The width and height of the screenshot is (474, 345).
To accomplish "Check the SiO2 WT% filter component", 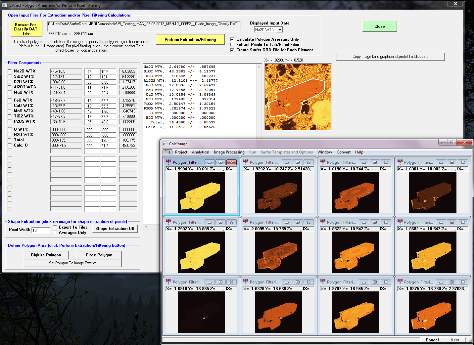I will pyautogui.click(x=10, y=76).
